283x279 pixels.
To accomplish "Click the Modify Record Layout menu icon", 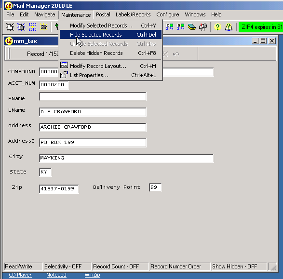I will click(x=64, y=65).
